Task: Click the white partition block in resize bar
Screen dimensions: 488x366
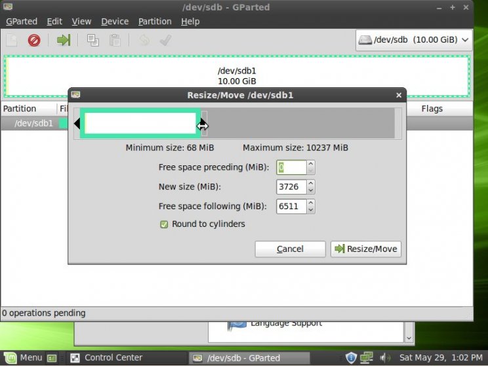Action: [x=140, y=123]
